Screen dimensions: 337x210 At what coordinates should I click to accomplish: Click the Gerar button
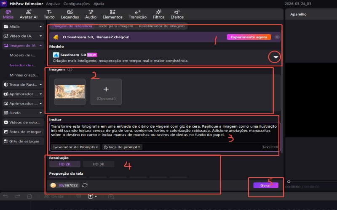[266, 185]
